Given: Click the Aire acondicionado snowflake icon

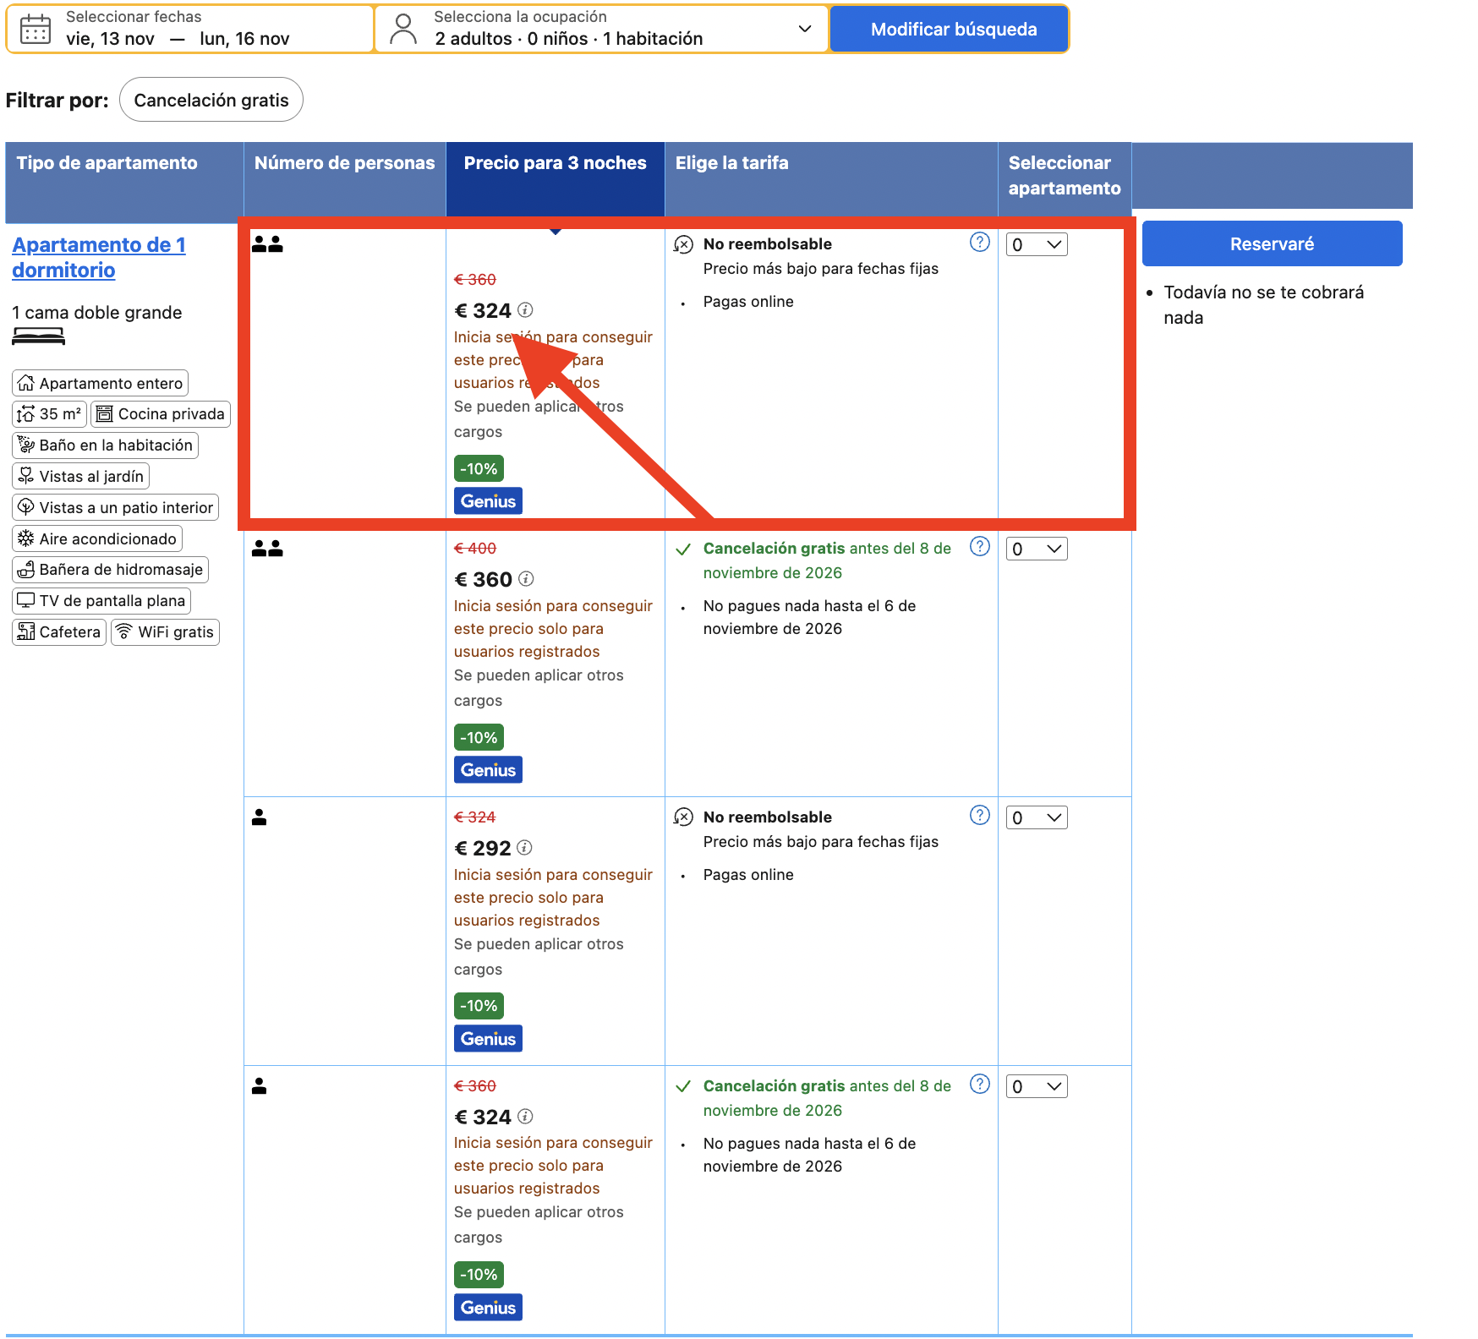Looking at the screenshot, I should coord(26,538).
